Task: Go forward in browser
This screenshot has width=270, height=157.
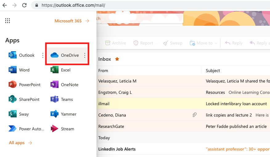Action: coord(14,5)
